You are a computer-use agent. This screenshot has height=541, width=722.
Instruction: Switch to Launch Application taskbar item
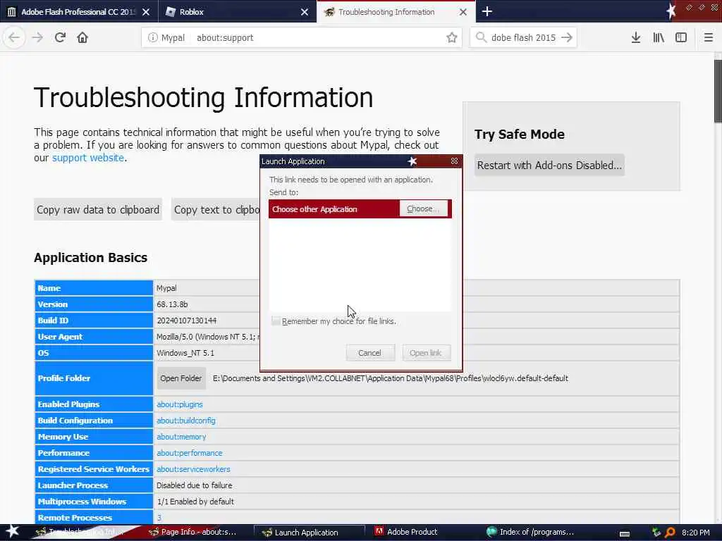[310, 533]
